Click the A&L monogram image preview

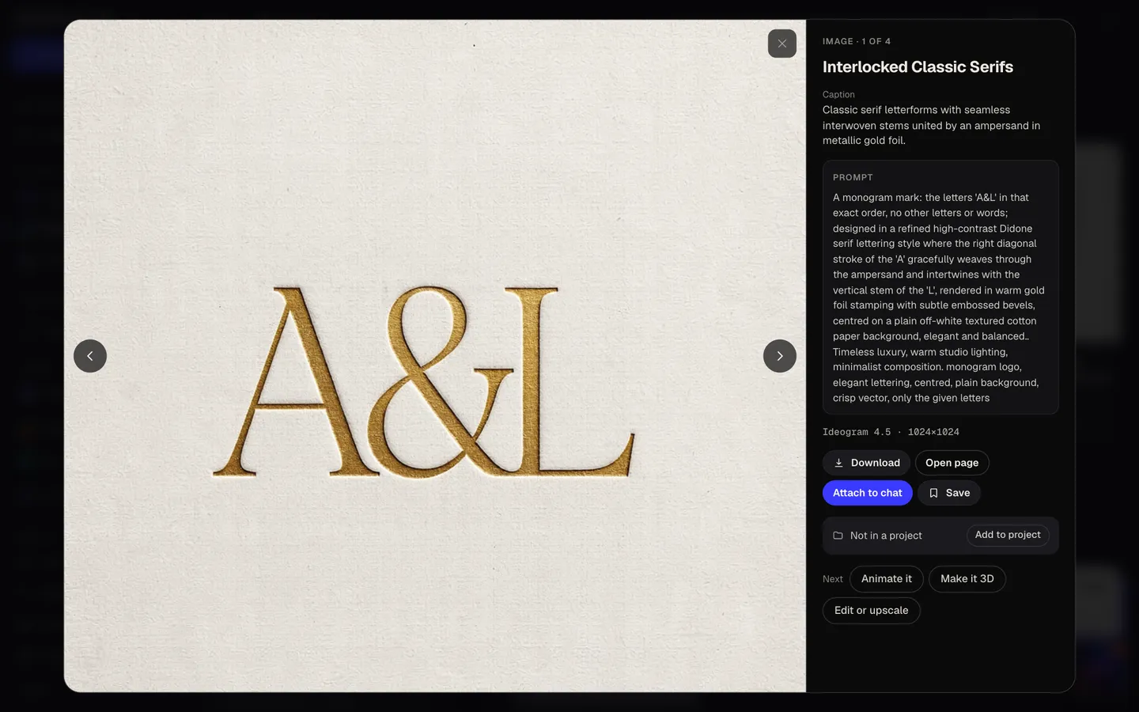(x=435, y=356)
